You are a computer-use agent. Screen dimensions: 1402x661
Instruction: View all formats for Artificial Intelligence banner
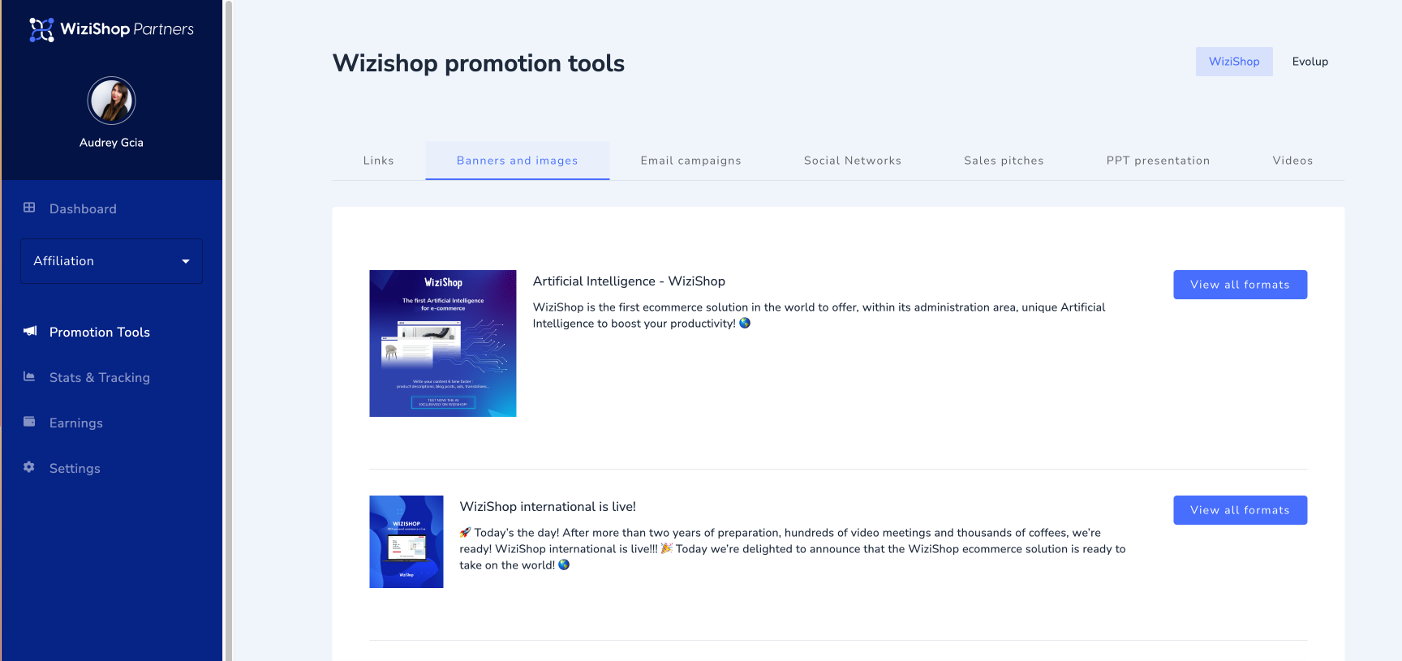pyautogui.click(x=1240, y=285)
